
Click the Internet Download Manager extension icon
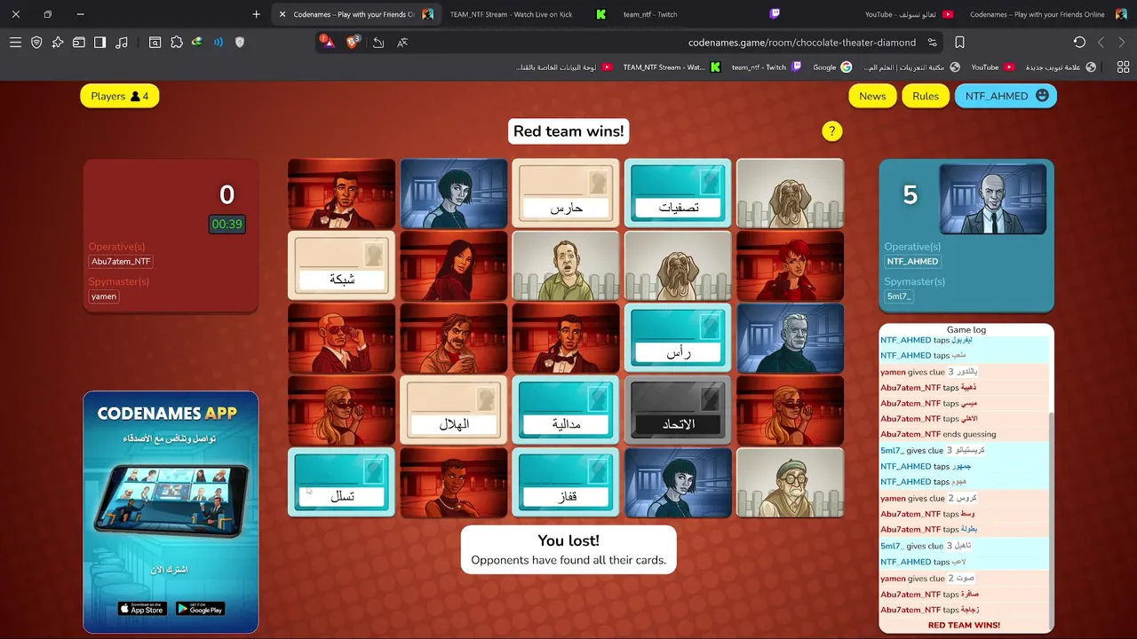click(x=197, y=43)
